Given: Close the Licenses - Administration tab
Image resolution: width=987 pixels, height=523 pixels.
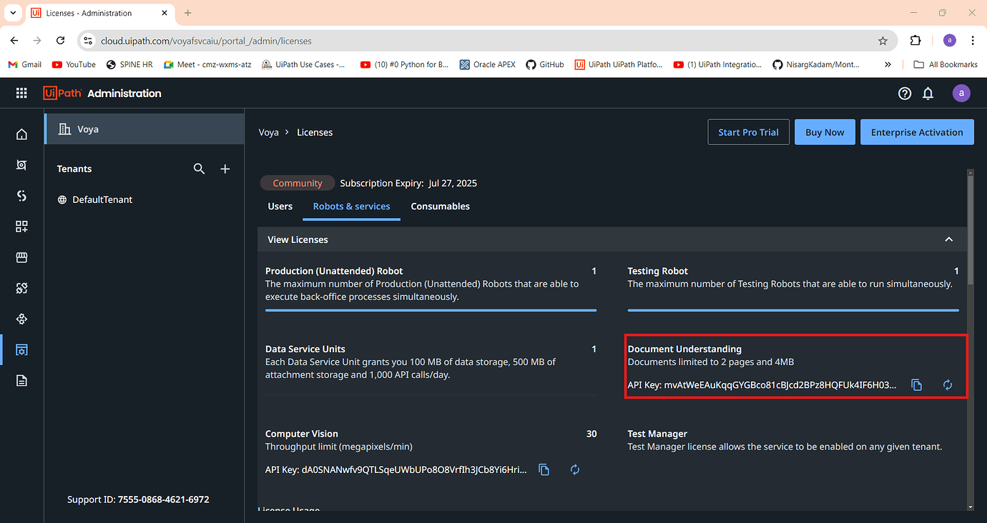Looking at the screenshot, I should 163,13.
